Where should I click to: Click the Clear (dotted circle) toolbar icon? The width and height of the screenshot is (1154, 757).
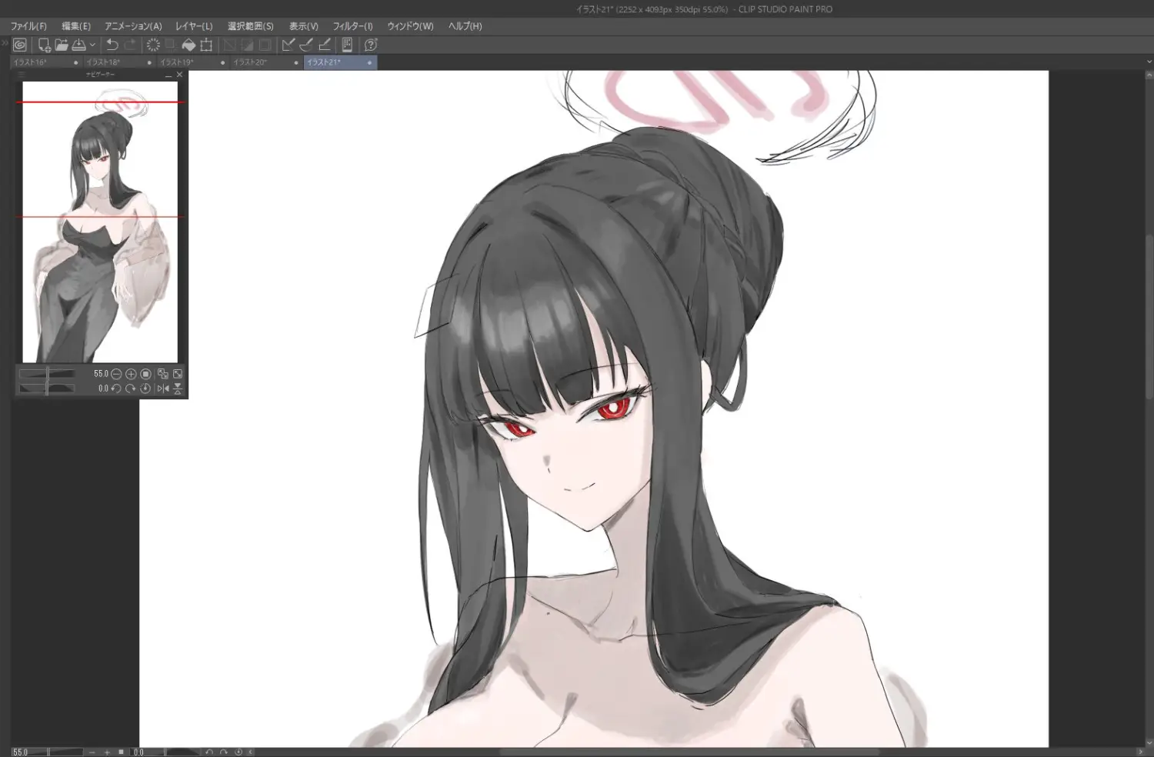(153, 45)
